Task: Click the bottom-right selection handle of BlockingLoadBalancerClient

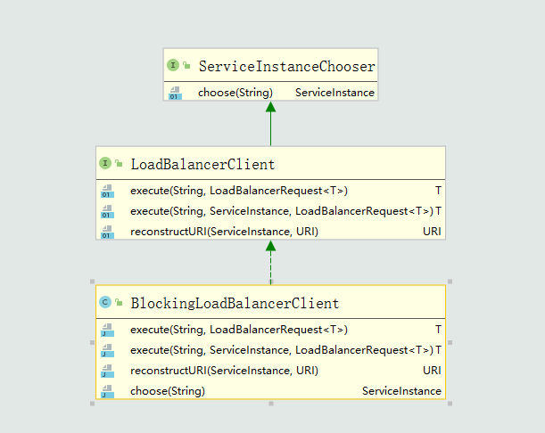Action: tap(450, 404)
